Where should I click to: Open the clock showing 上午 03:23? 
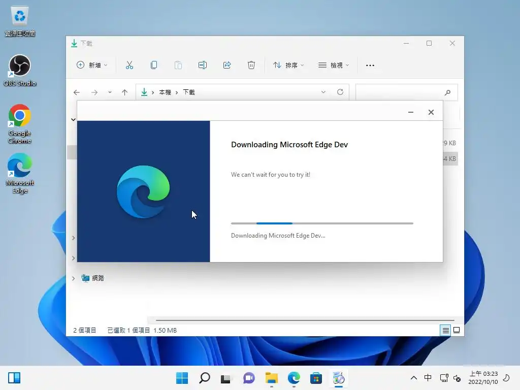[483, 378]
